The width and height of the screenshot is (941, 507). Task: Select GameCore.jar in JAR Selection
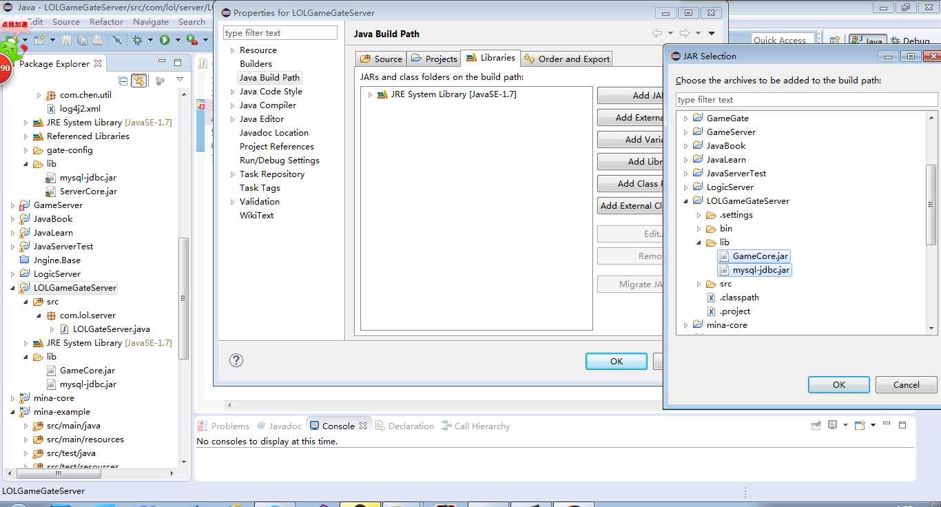tap(754, 256)
